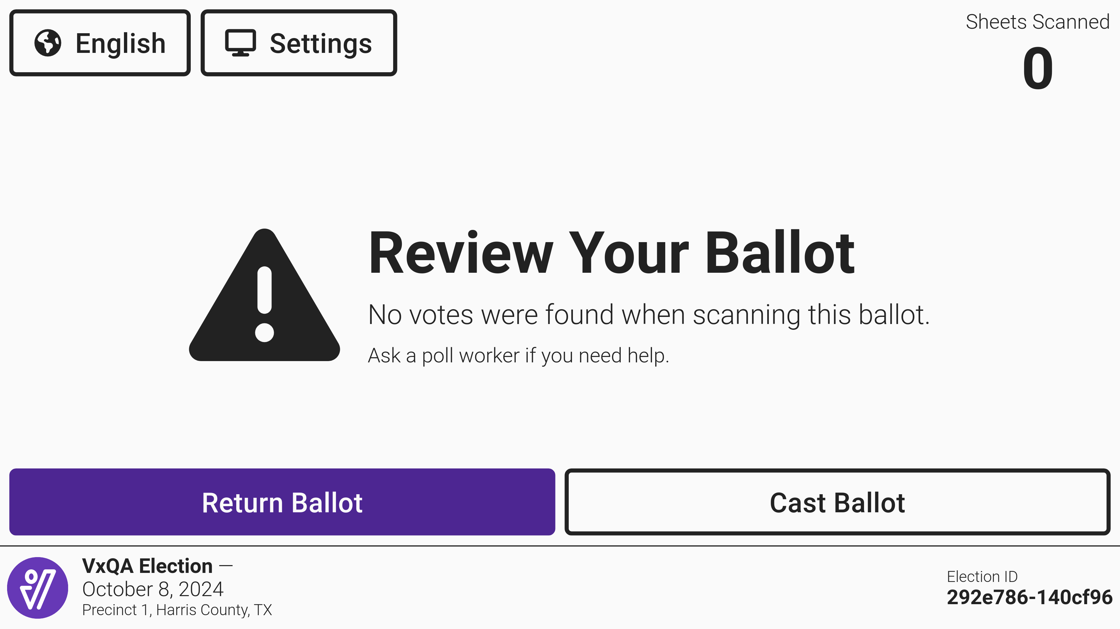Click the globe icon beside English
The height and width of the screenshot is (629, 1120).
[x=48, y=43]
